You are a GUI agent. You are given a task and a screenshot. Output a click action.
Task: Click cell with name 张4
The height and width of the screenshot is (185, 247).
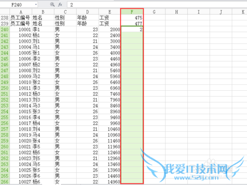coord(43,141)
